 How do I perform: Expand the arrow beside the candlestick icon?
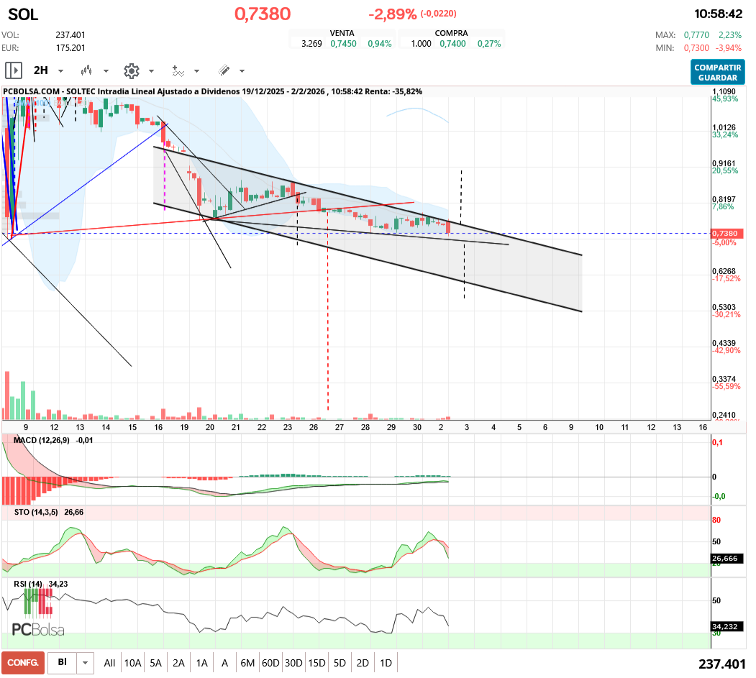click(x=106, y=71)
